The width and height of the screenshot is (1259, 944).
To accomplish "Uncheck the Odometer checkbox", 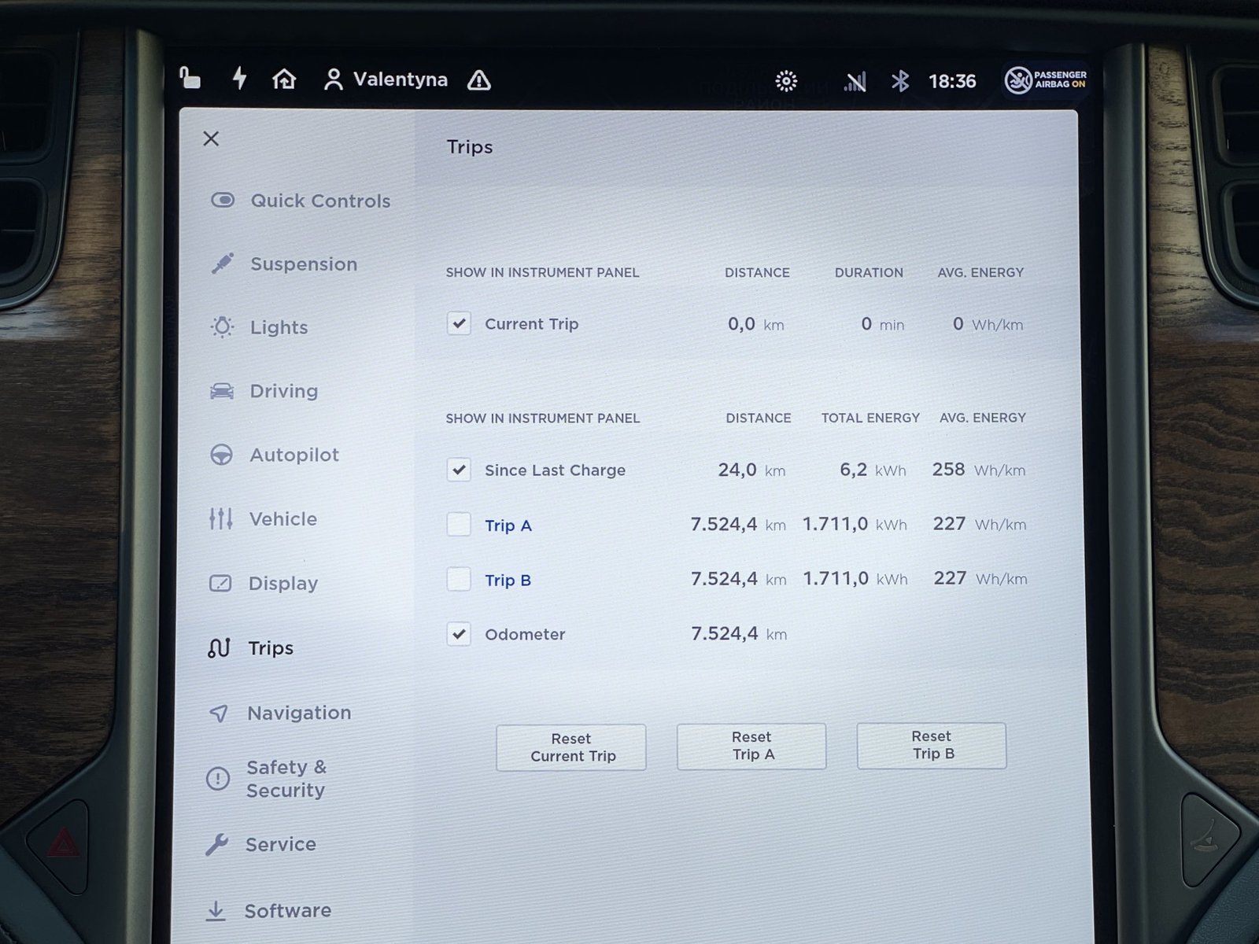I will point(459,634).
